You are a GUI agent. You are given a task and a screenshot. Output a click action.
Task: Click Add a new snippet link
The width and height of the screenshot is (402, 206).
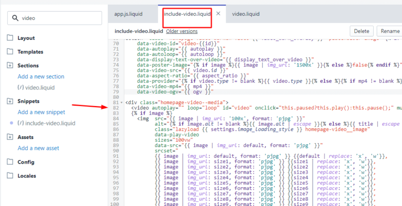click(41, 112)
